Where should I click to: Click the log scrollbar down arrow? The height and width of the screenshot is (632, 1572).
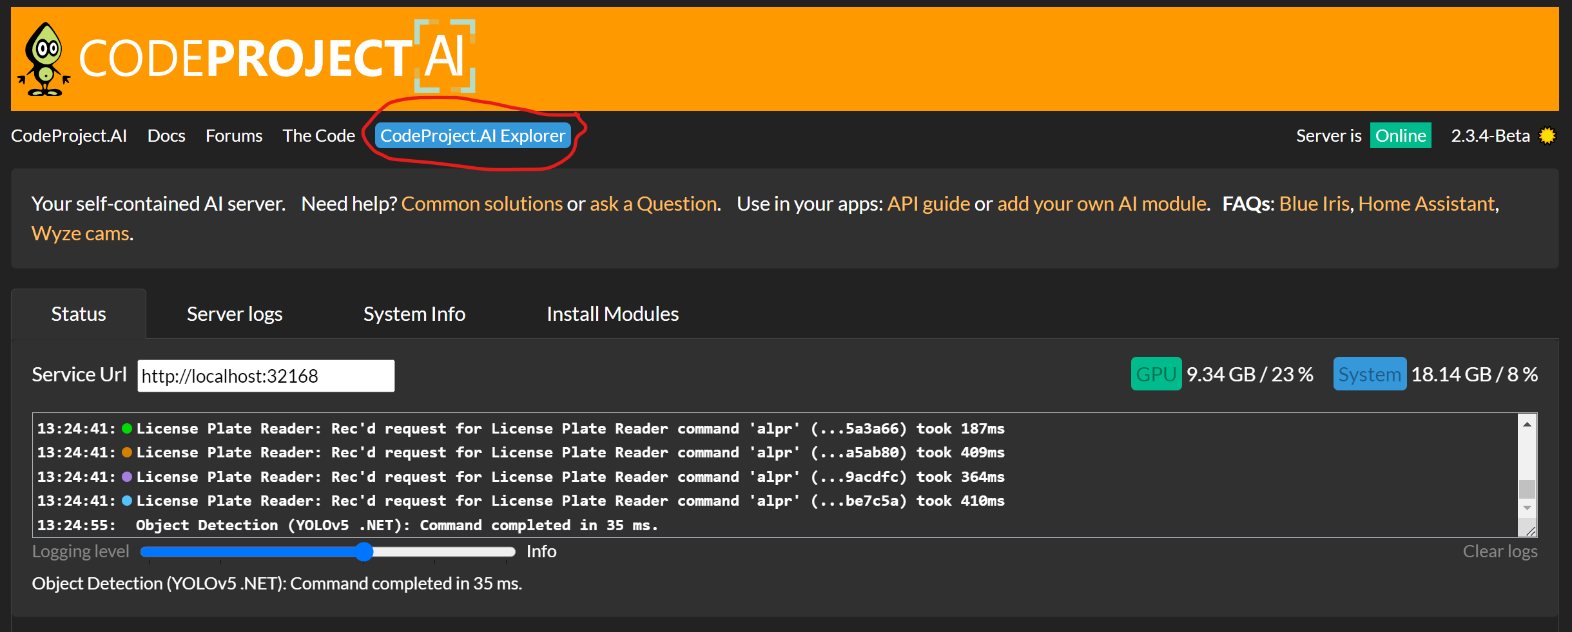click(1527, 508)
